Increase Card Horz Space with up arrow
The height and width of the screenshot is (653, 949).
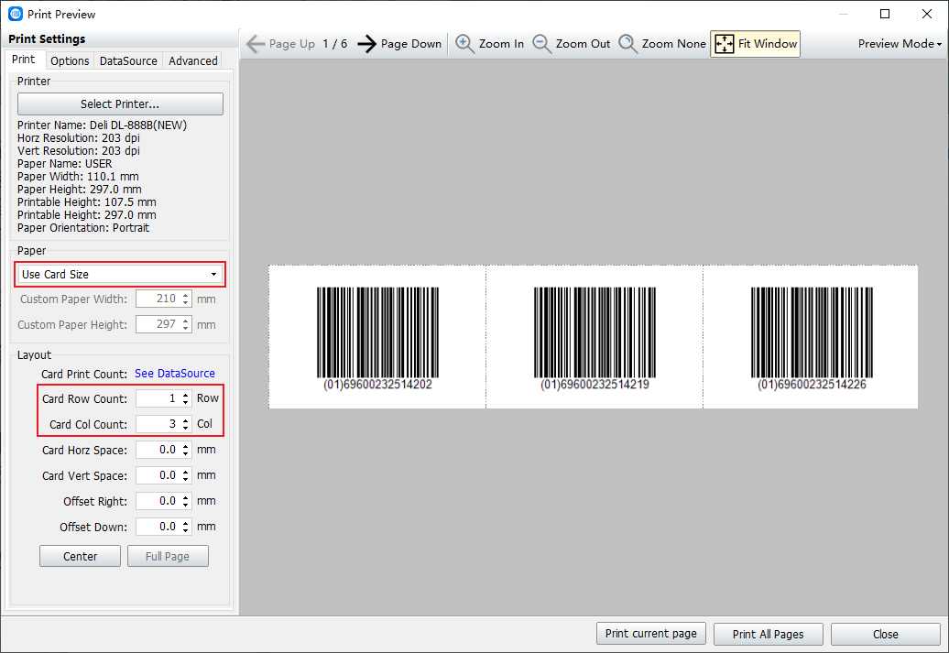pos(186,446)
